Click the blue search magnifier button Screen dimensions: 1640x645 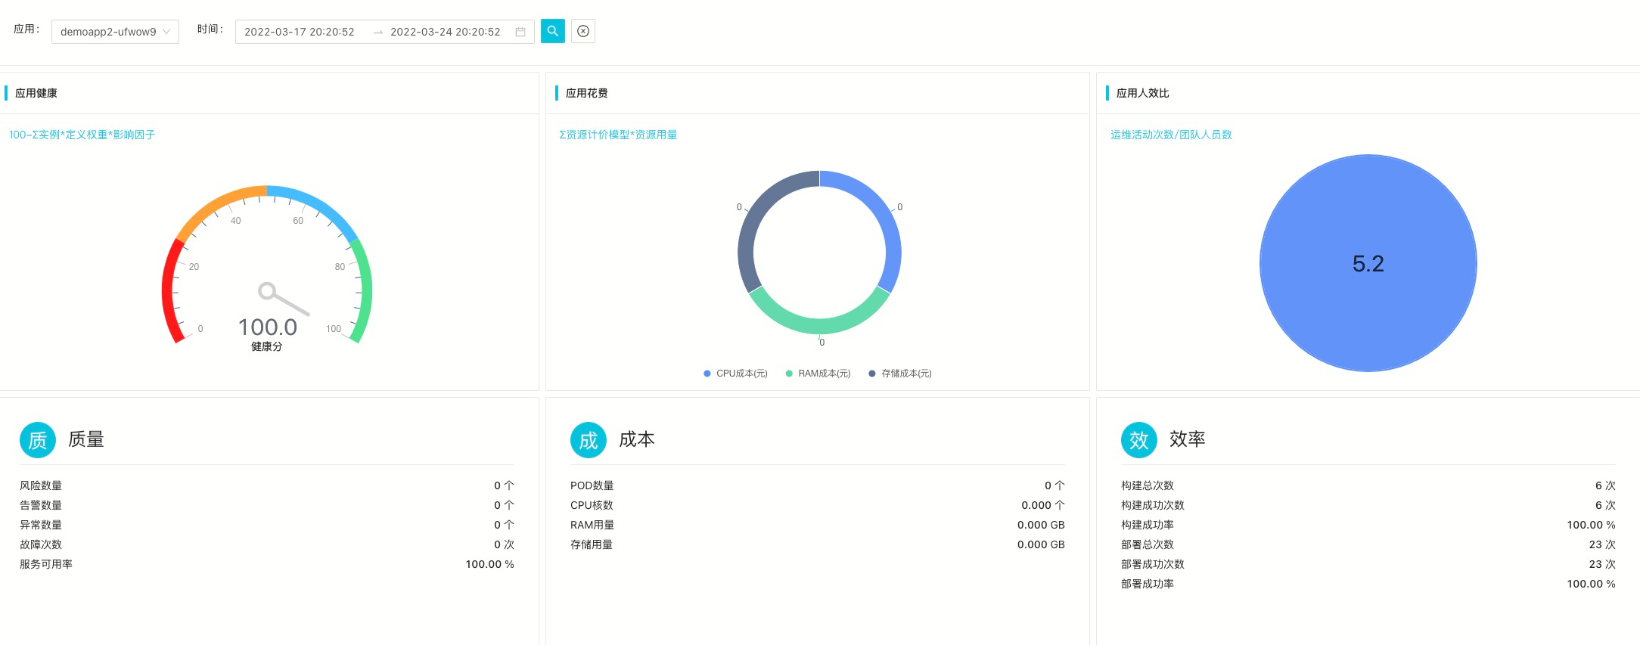(552, 31)
